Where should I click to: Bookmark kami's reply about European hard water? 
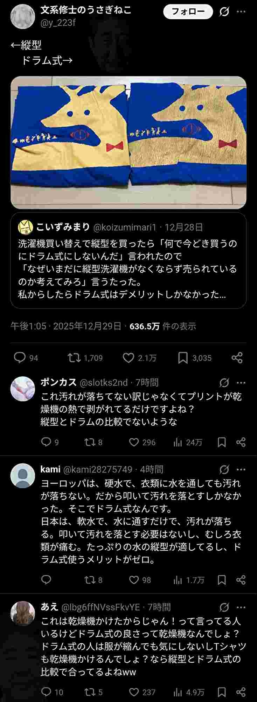click(x=222, y=580)
